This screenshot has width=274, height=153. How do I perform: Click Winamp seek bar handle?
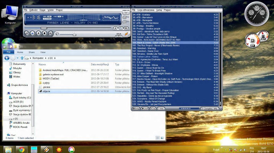(x=44, y=28)
